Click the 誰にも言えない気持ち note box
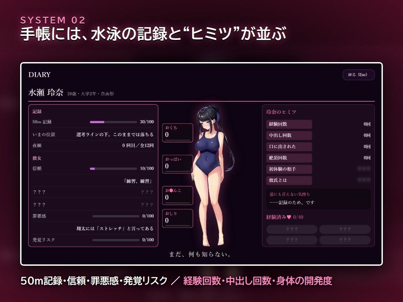This screenshot has width=403, height=302. click(318, 199)
